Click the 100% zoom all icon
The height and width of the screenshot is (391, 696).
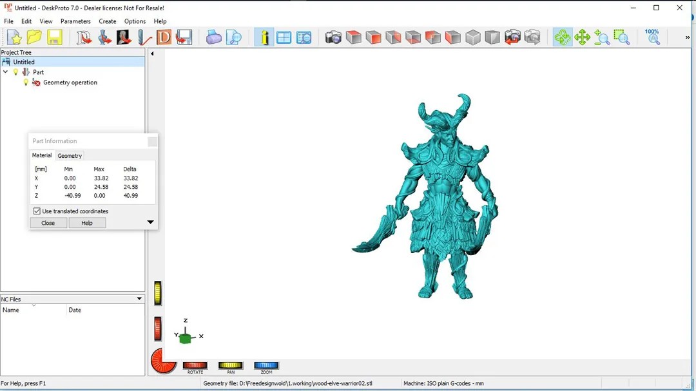coord(652,37)
